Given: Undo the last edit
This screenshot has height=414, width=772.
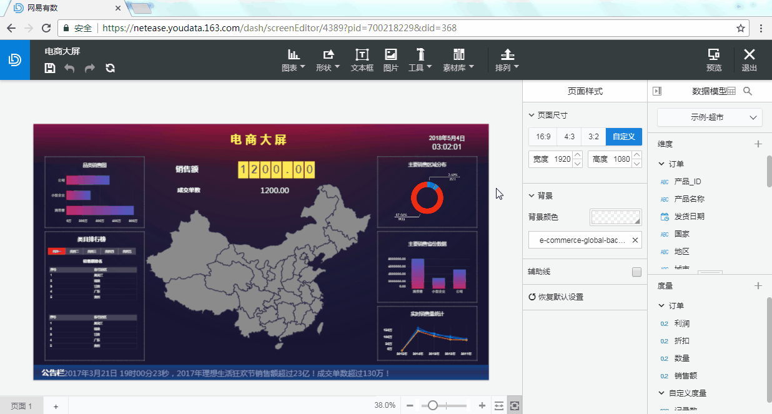Looking at the screenshot, I should (69, 68).
